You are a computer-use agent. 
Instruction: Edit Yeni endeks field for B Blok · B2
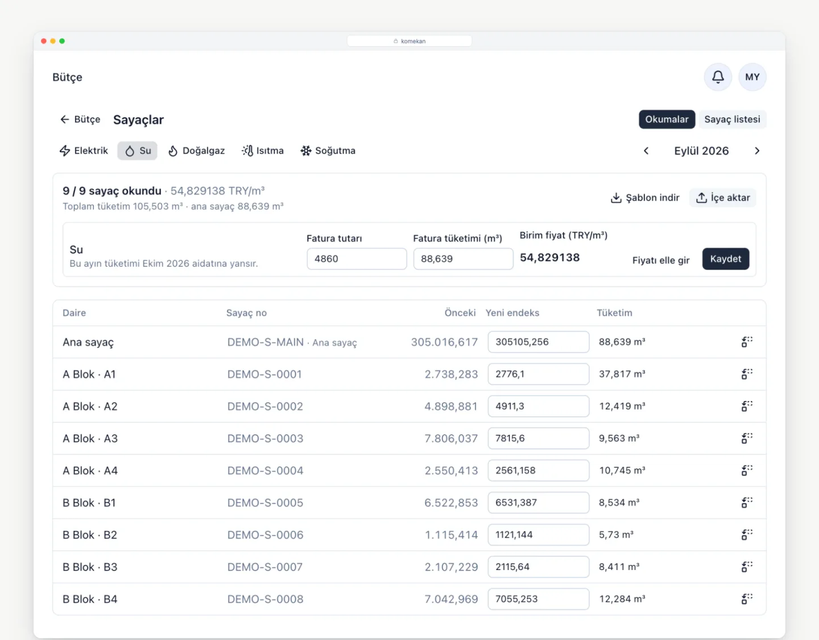538,535
